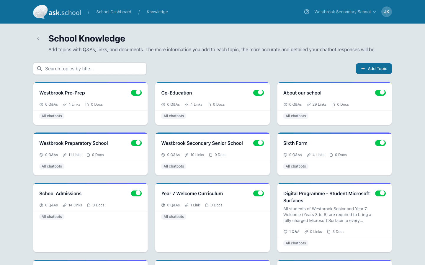Image resolution: width=425 pixels, height=265 pixels.
Task: Open the Westbrook Pre-Prep topic title
Action: click(62, 93)
